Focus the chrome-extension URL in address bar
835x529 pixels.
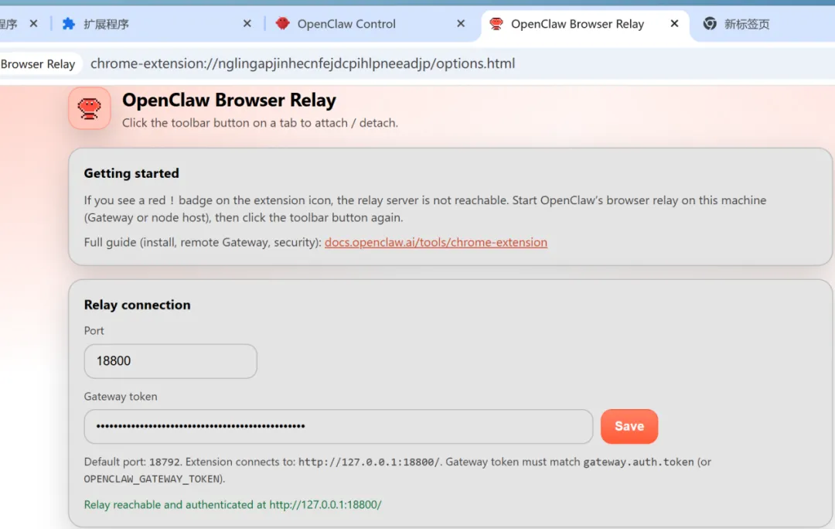(302, 63)
